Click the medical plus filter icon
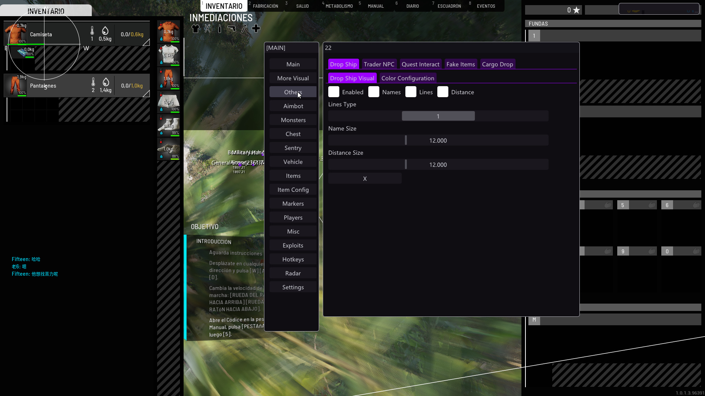Viewport: 705px width, 396px height. (x=256, y=29)
